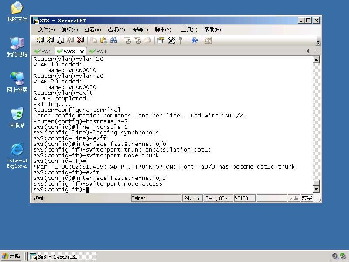
Task: Select the 回收站 recycle bin icon
Action: (x=17, y=117)
